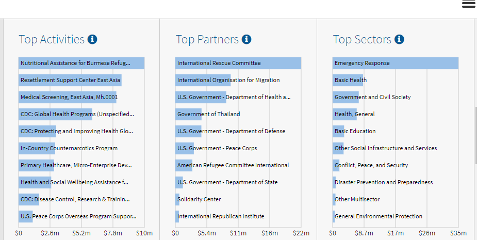Click Solidarity Center partner bar
Viewport: 477px width, 240px height.
coord(177,200)
